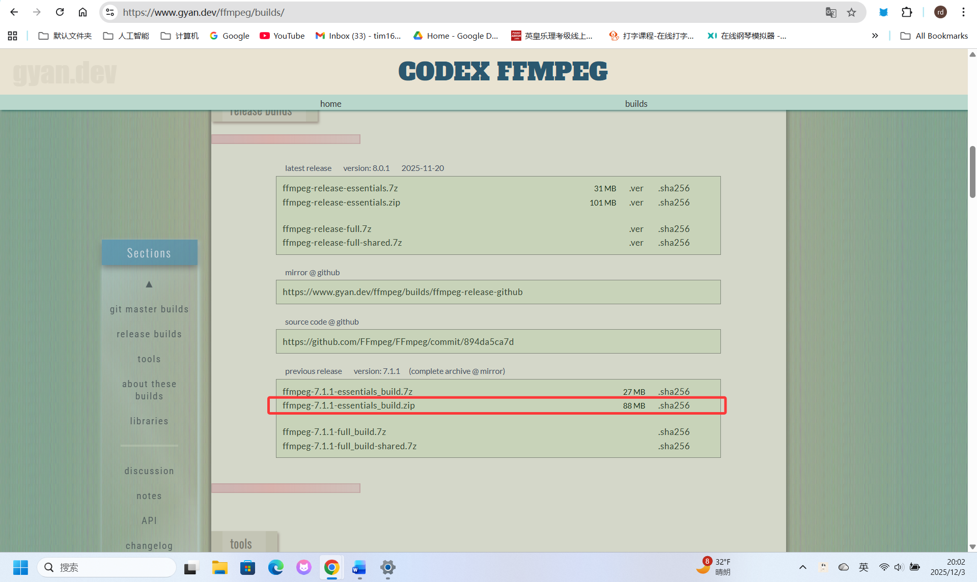Screen dimensions: 977x582
Task: Jump to tools section in sidebar
Action: [149, 359]
